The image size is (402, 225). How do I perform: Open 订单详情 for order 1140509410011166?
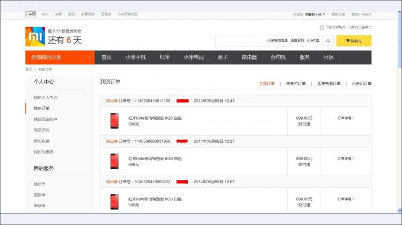click(x=346, y=118)
